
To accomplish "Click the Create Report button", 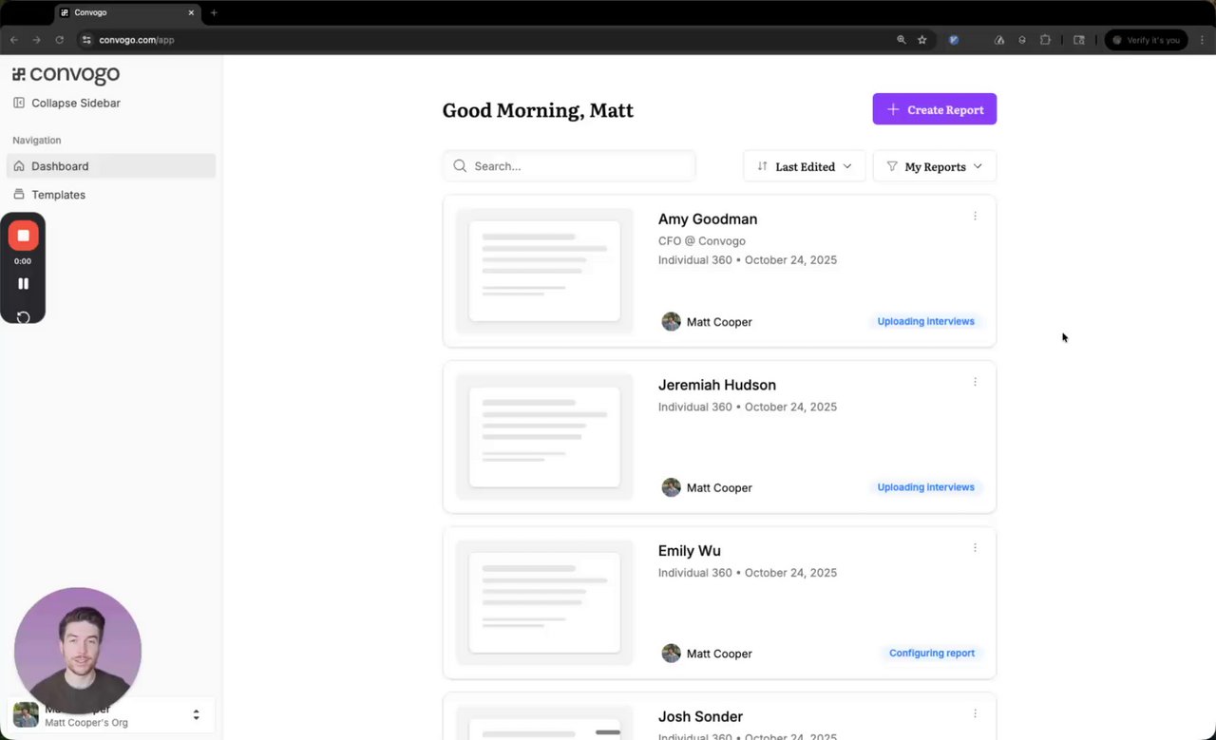I will (x=935, y=109).
